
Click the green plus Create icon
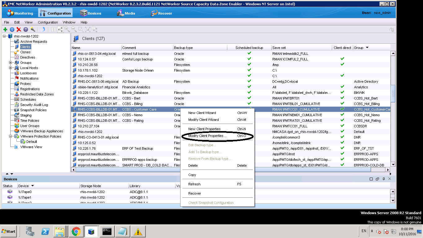[x=5, y=29]
